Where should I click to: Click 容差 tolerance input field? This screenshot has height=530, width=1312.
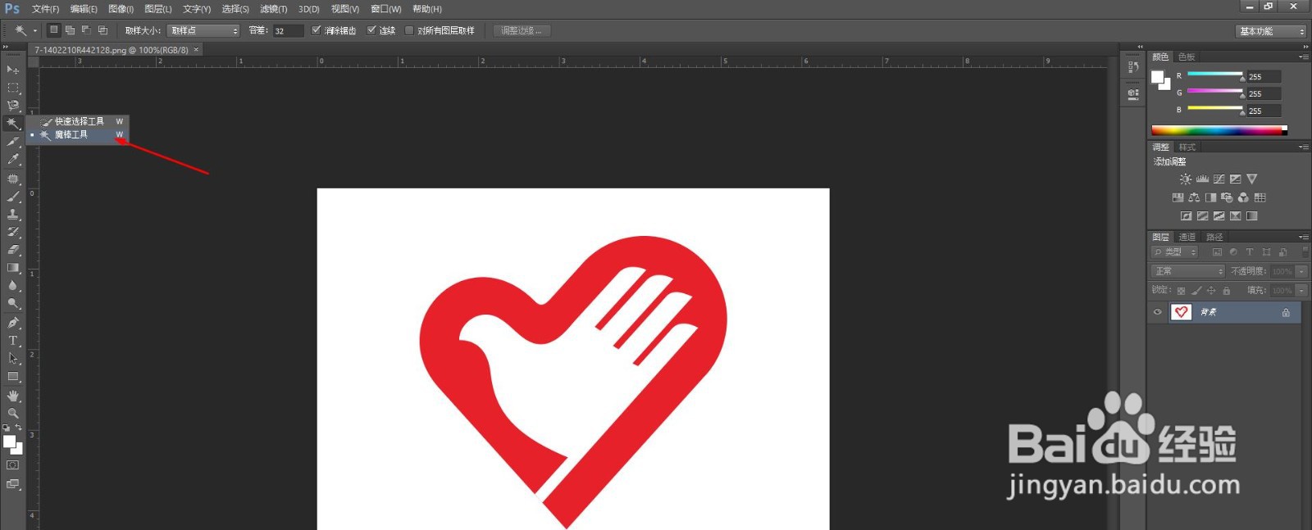point(288,30)
